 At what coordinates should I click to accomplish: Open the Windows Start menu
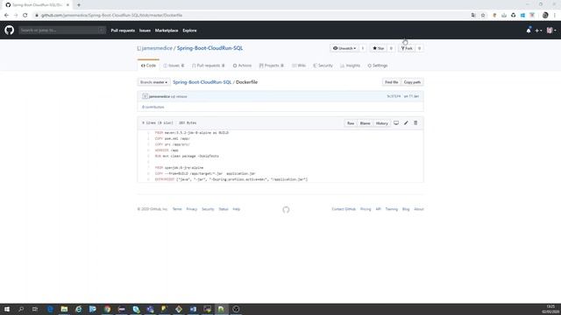point(7,309)
